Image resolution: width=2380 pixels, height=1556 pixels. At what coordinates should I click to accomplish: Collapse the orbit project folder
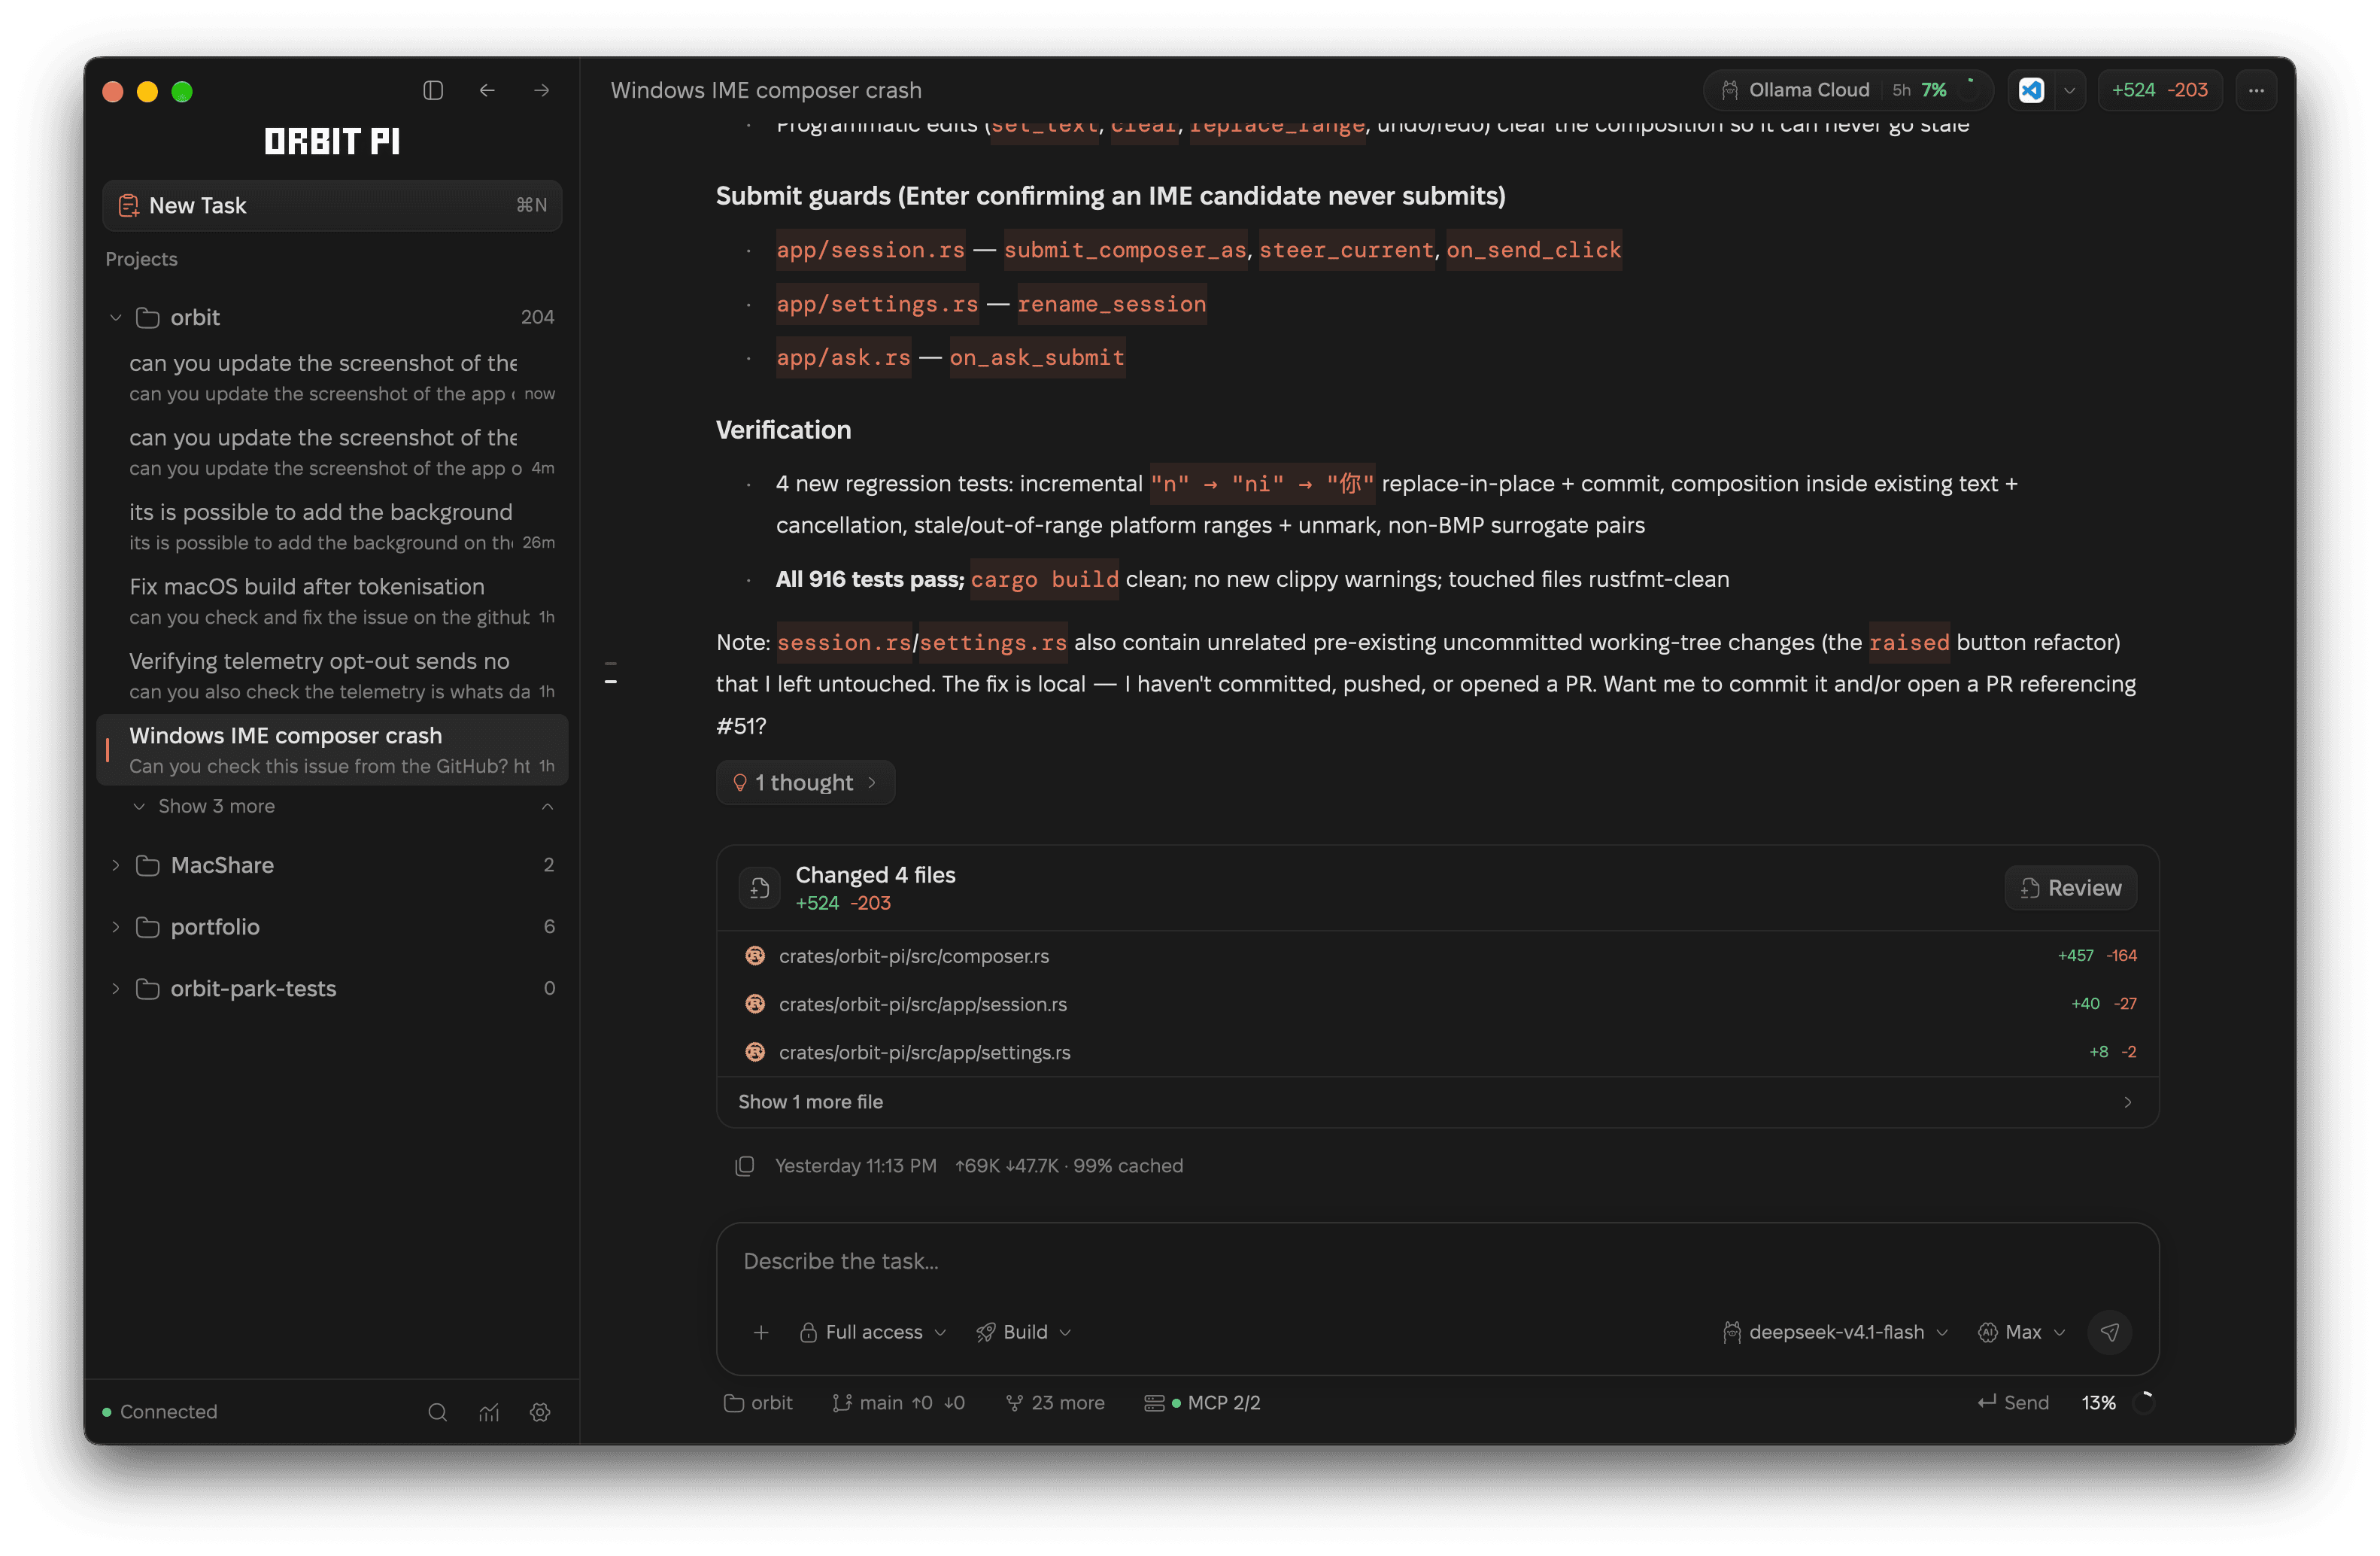(x=115, y=317)
